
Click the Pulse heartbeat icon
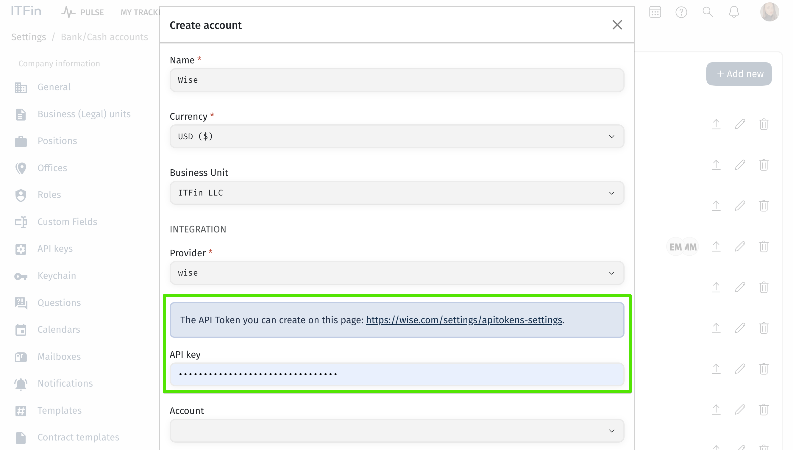pyautogui.click(x=68, y=12)
